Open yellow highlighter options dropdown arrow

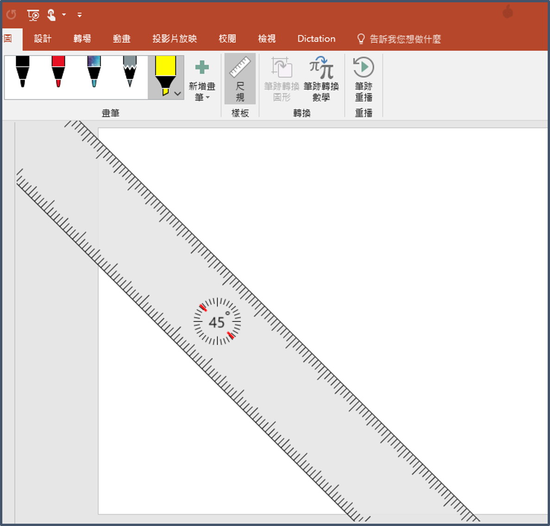tap(178, 94)
